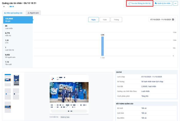Click the external link icon in Tra cứu button
The image size is (180, 121).
tap(129, 3)
